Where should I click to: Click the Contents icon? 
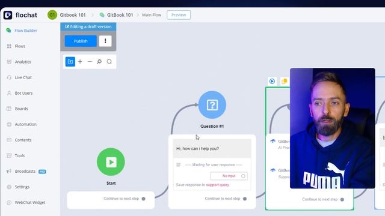[x=9, y=140]
